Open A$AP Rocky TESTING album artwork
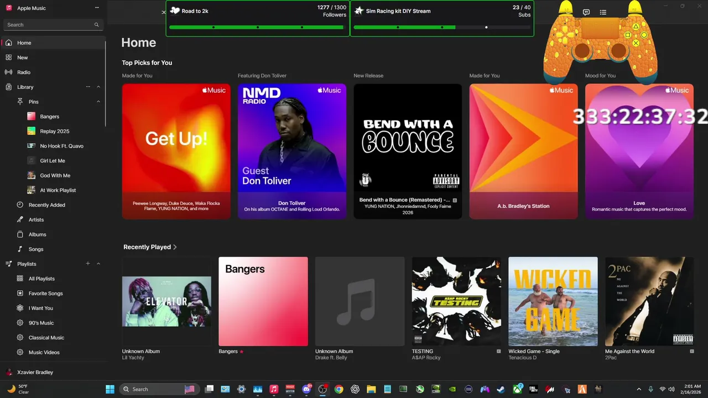 point(456,301)
